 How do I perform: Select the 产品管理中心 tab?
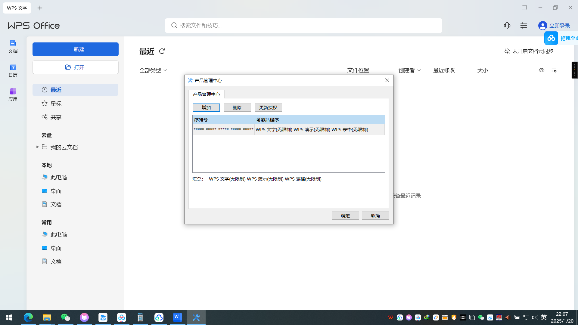point(207,94)
